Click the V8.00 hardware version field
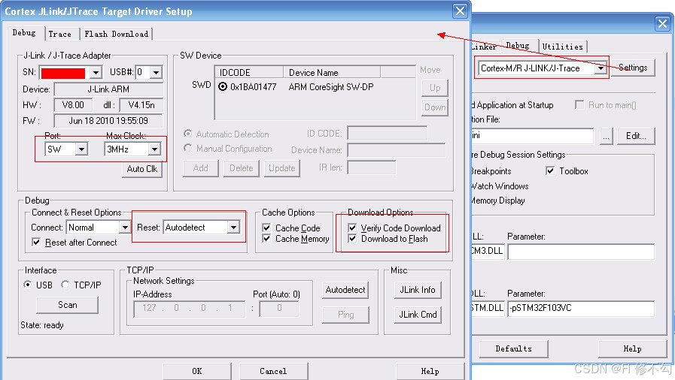Image resolution: width=675 pixels, height=380 pixels. (73, 105)
